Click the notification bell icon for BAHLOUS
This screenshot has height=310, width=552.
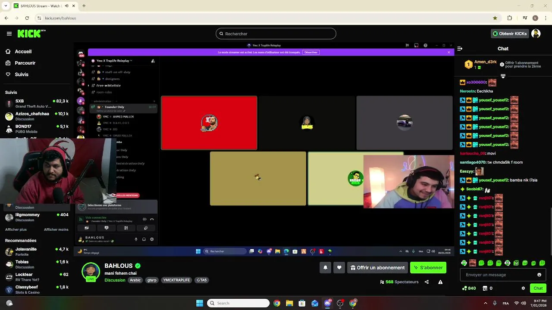click(x=326, y=267)
